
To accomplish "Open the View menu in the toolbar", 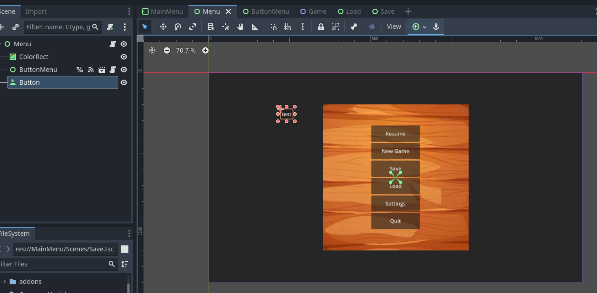I will click(x=393, y=27).
